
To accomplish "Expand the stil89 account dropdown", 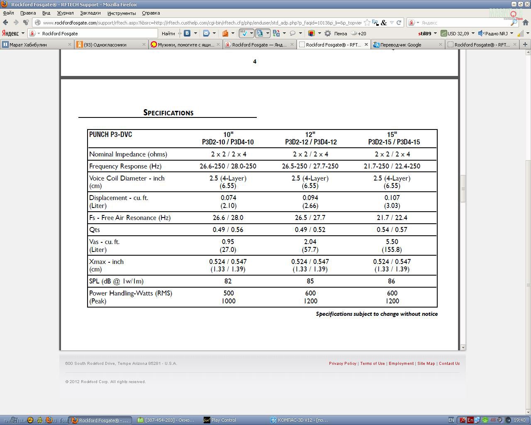I will point(435,33).
